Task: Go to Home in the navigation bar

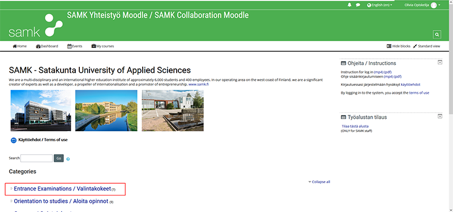Action: 20,46
